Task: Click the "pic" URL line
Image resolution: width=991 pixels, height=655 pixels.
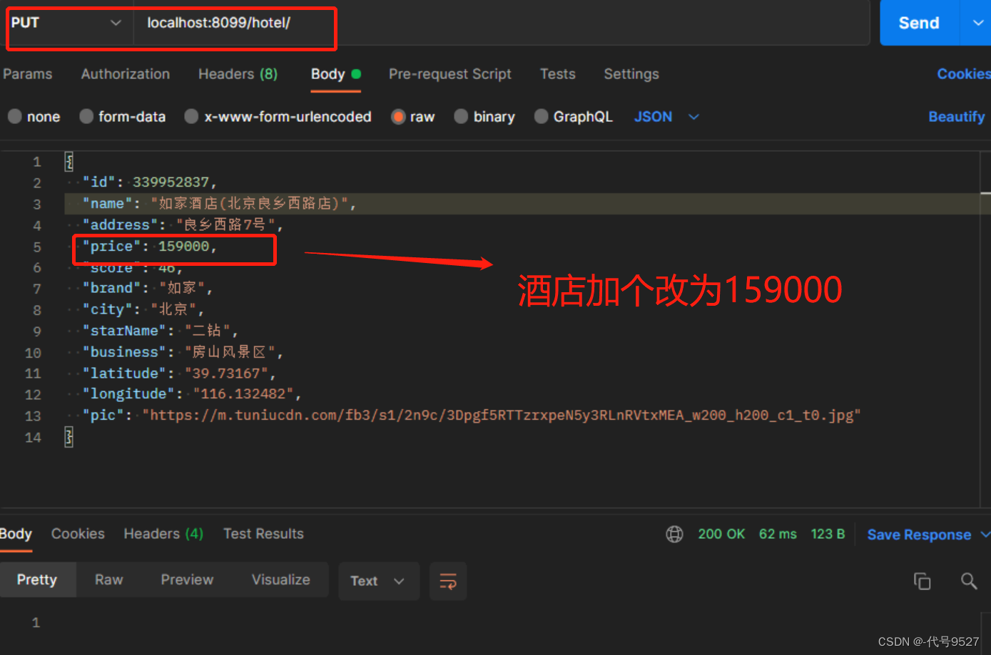Action: point(472,416)
